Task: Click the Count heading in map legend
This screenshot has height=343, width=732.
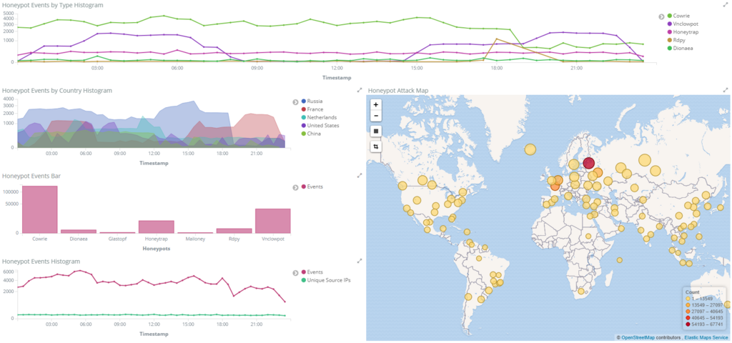Action: point(692,292)
